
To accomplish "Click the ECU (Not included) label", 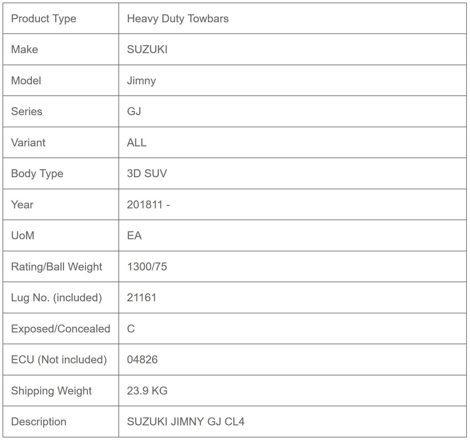I will coord(59,360).
